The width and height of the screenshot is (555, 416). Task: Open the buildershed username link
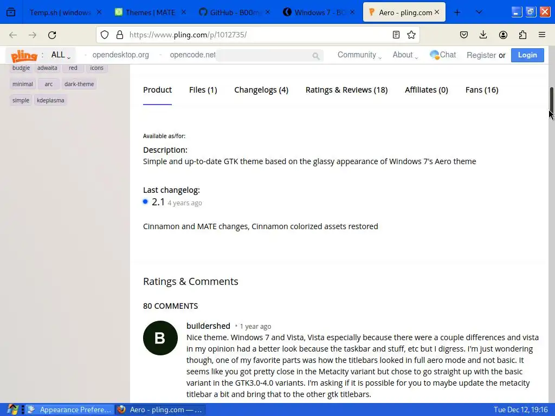[x=208, y=326]
